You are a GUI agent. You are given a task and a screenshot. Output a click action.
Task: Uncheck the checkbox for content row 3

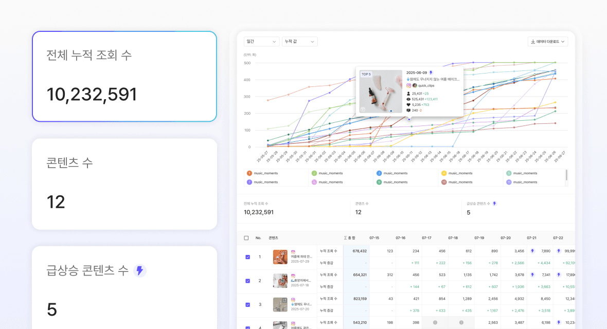(248, 305)
